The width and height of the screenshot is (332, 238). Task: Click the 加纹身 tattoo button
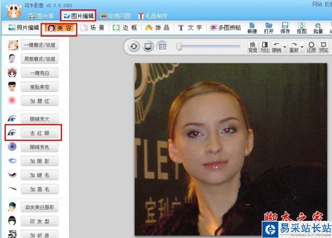[x=40, y=234]
